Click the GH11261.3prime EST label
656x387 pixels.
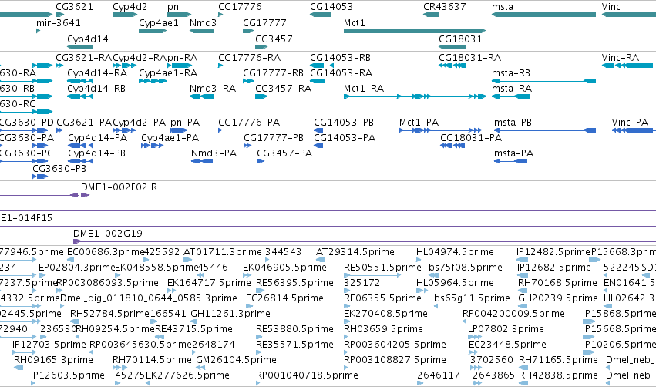[230, 313]
